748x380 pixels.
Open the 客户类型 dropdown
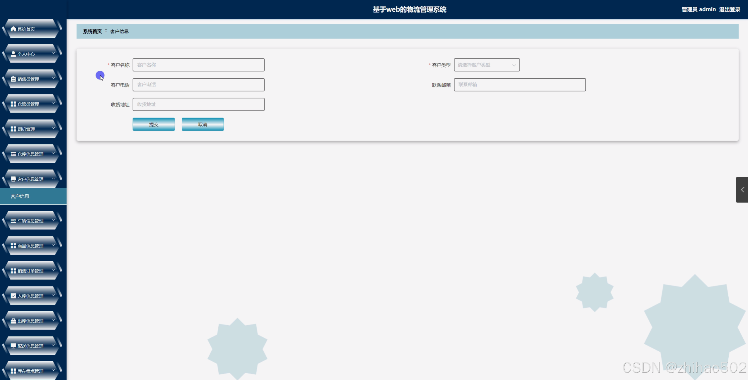click(x=486, y=65)
